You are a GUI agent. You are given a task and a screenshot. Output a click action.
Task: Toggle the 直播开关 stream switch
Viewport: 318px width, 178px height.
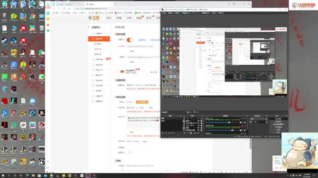pos(130,40)
